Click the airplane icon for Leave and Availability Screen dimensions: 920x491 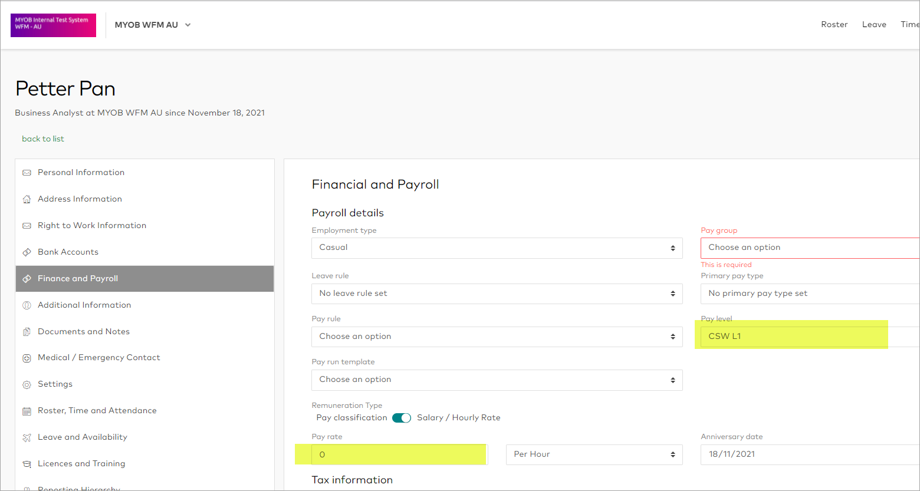(x=27, y=437)
